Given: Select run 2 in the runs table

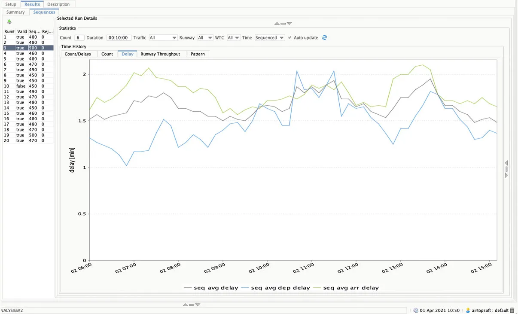Looking at the screenshot, I should point(28,43).
